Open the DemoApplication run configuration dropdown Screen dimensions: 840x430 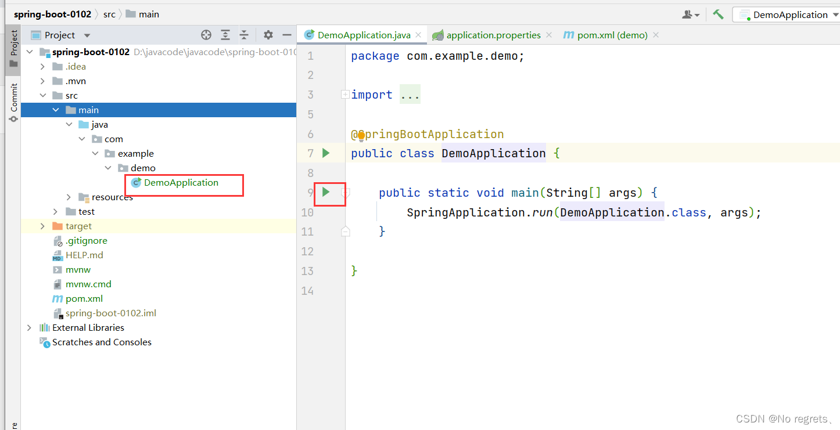tap(787, 15)
